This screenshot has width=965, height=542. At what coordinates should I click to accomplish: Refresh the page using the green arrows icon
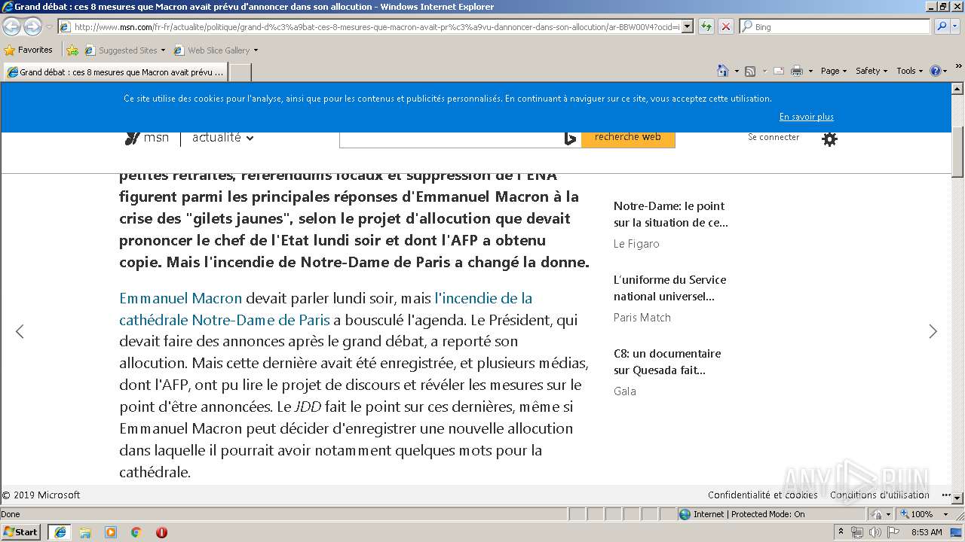click(706, 26)
